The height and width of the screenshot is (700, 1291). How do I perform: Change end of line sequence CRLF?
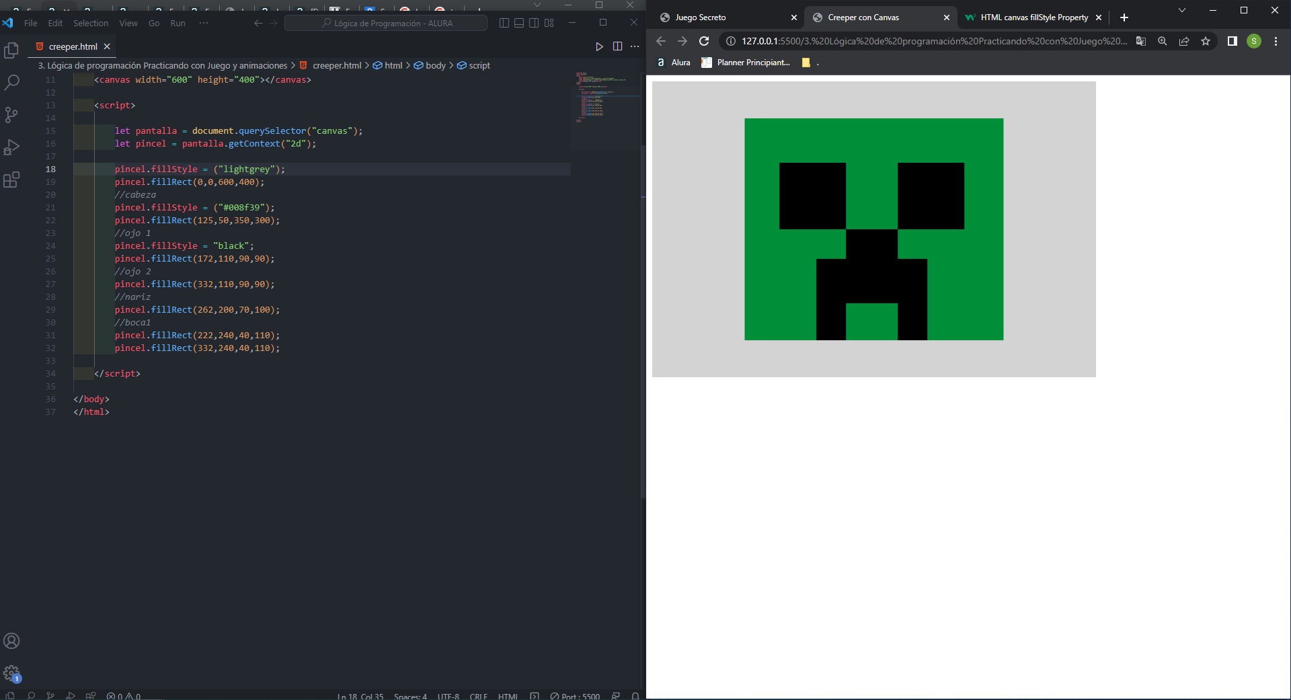pos(479,696)
